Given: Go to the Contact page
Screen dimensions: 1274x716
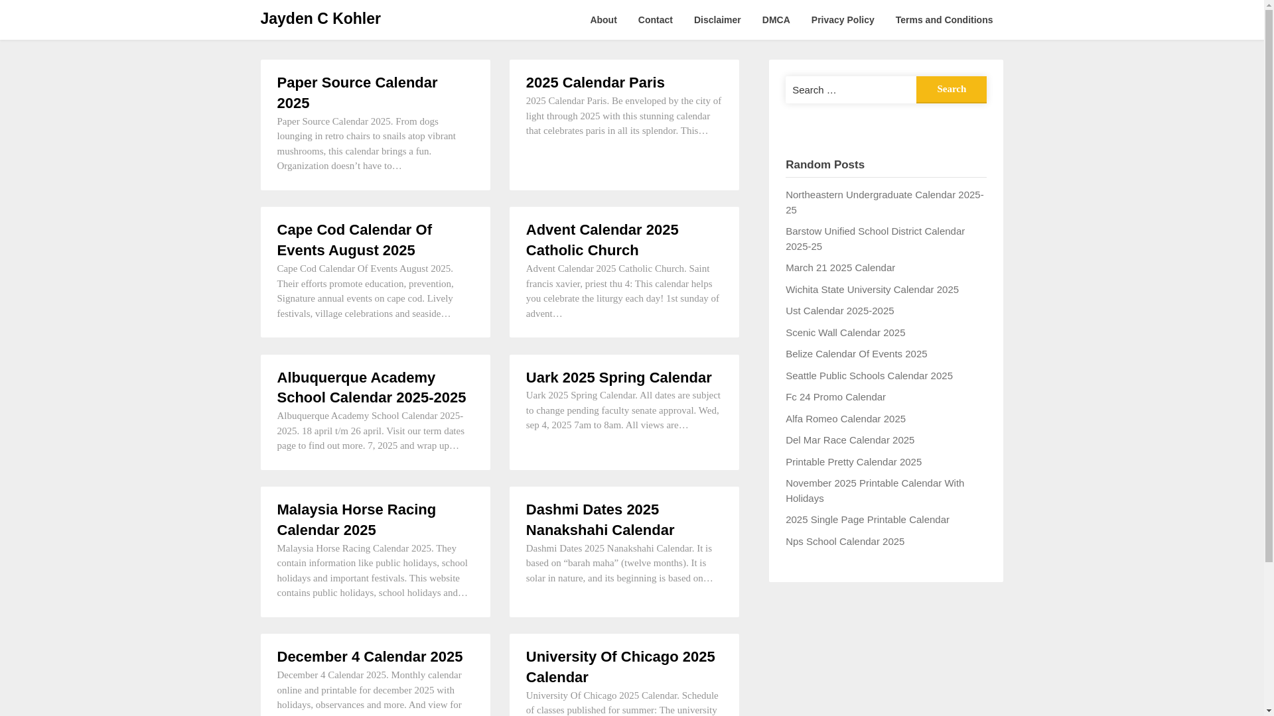Looking at the screenshot, I should 655,20.
